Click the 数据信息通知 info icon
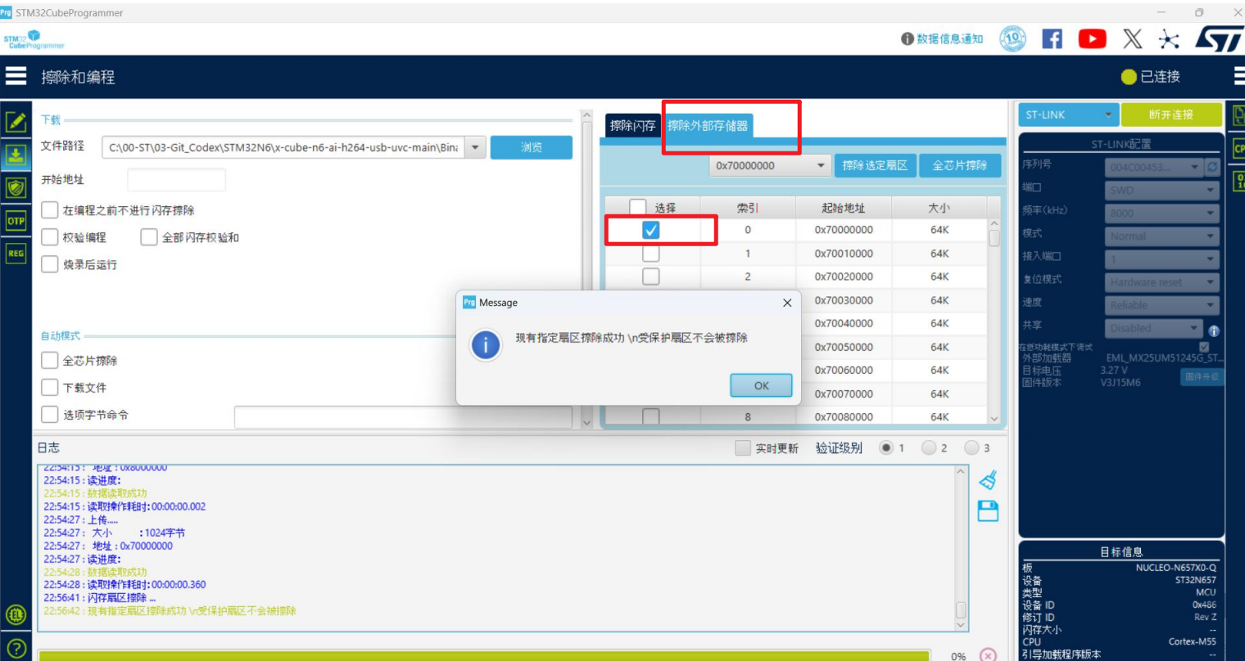Viewport: 1245px width, 661px height. coord(908,38)
